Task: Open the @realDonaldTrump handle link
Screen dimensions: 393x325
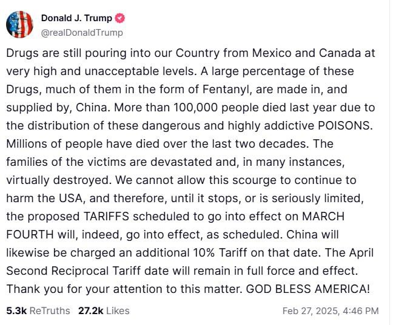Action: coord(81,32)
